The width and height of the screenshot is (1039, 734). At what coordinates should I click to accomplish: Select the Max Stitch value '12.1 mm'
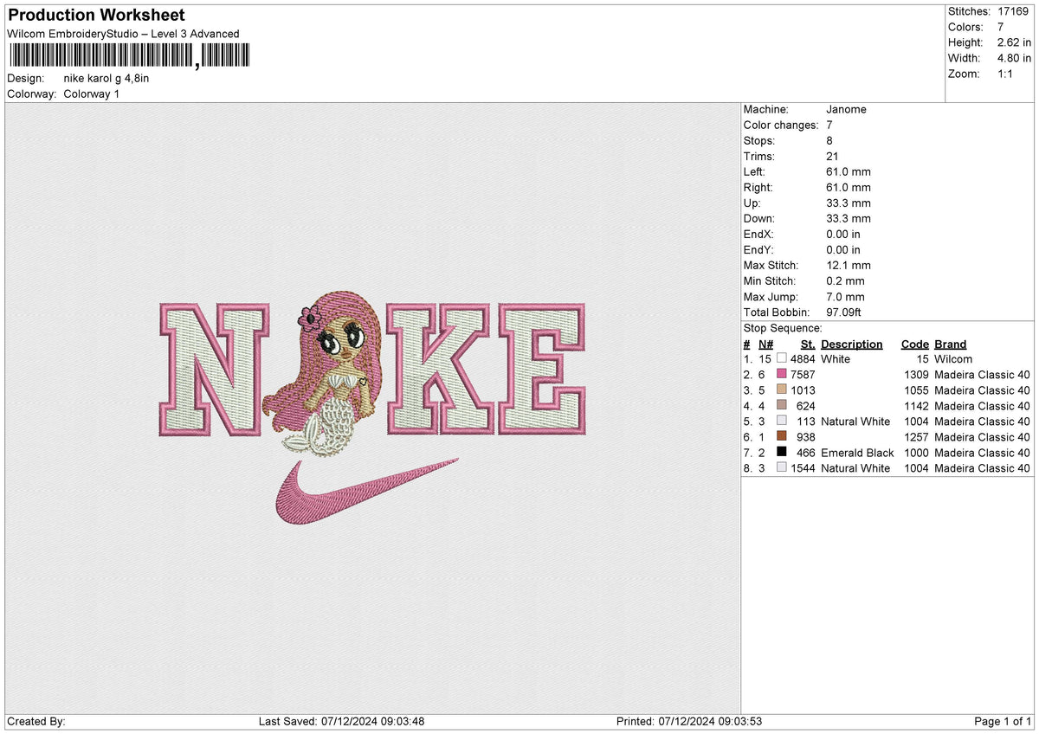point(849,265)
